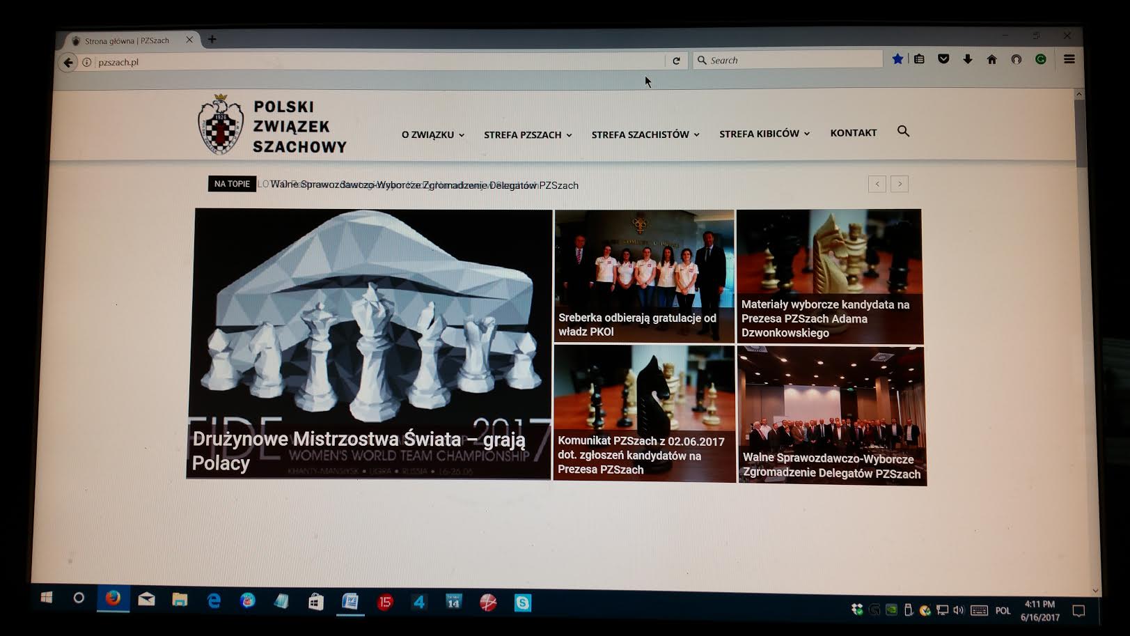1130x636 pixels.
Task: Open Mail app from taskbar
Action: pyautogui.click(x=146, y=598)
